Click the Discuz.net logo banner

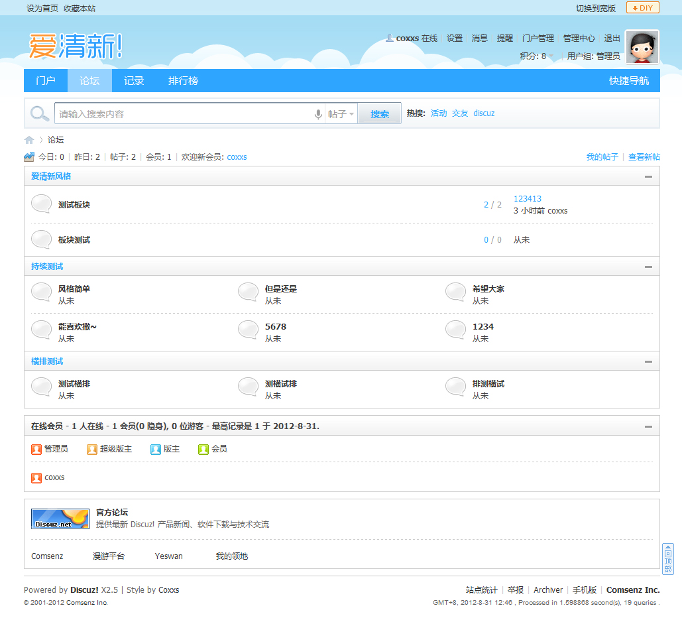tap(60, 519)
